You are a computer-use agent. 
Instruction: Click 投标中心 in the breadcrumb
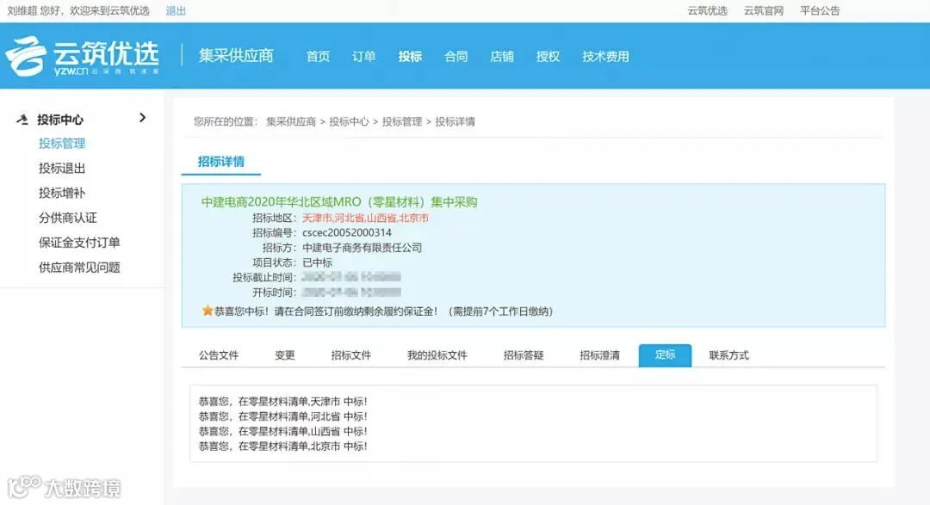coord(349,121)
